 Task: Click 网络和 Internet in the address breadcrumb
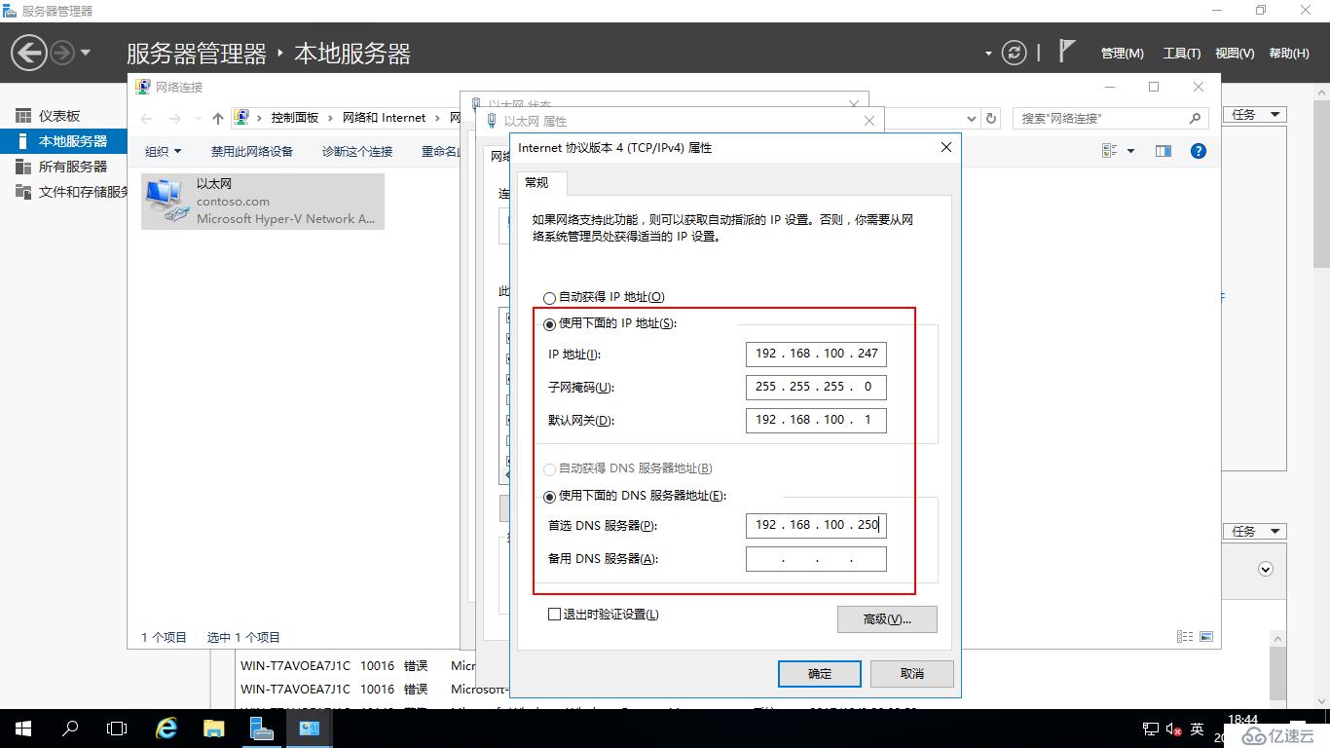pyautogui.click(x=384, y=118)
